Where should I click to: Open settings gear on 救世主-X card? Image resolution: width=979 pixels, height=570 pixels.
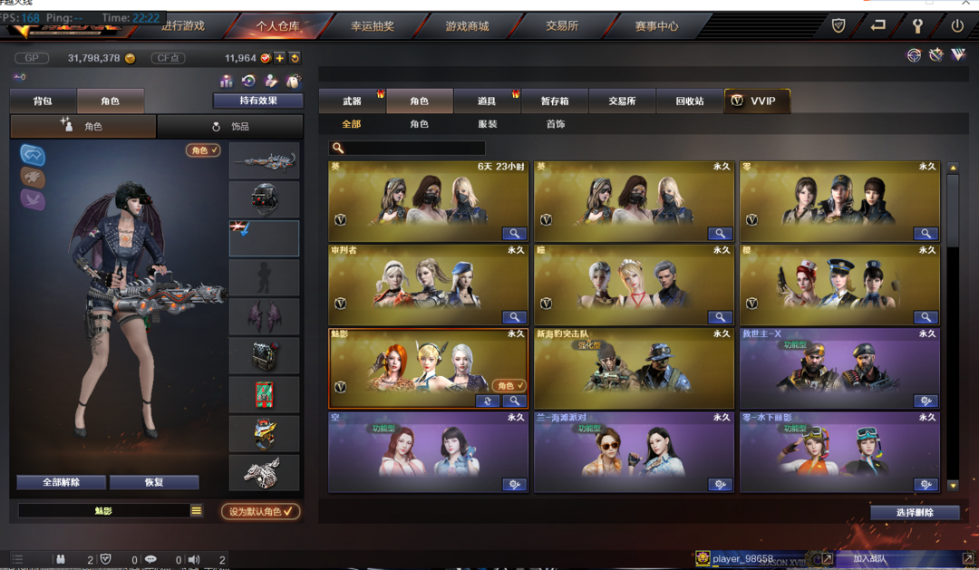(x=926, y=401)
